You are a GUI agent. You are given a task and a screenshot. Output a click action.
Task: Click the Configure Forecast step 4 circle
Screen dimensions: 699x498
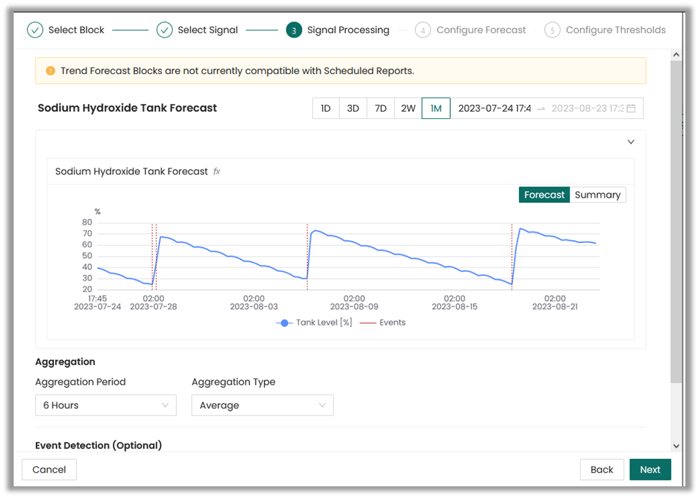(x=423, y=30)
